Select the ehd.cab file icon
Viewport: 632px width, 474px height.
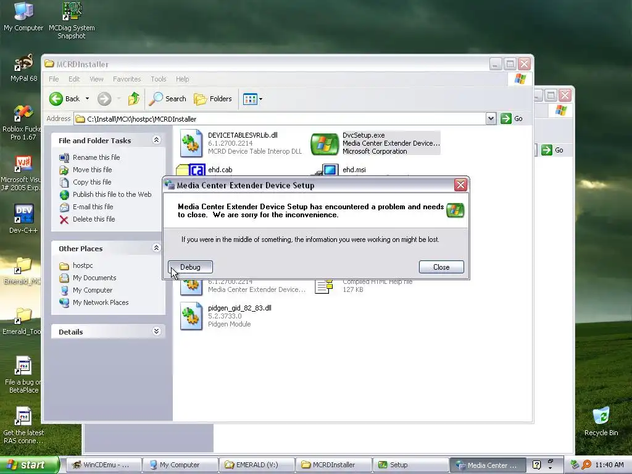pyautogui.click(x=191, y=170)
